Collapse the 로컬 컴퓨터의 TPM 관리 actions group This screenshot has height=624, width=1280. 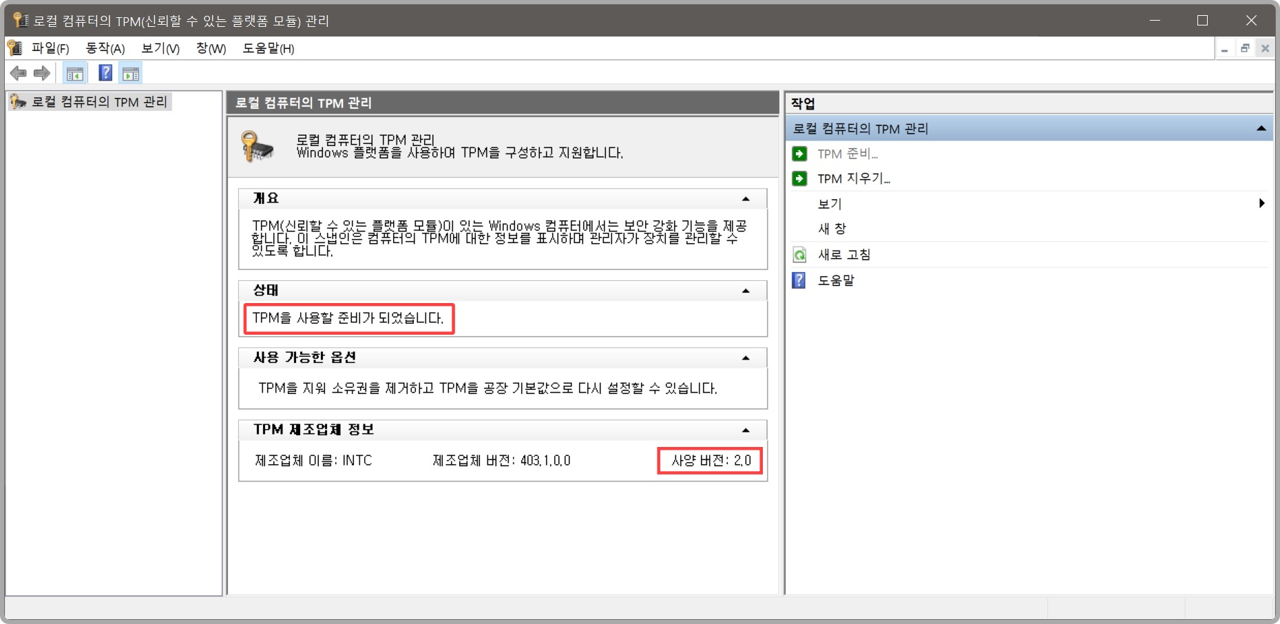click(x=1262, y=127)
